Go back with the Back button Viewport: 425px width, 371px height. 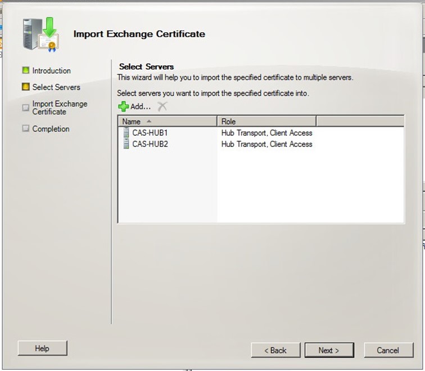point(275,350)
